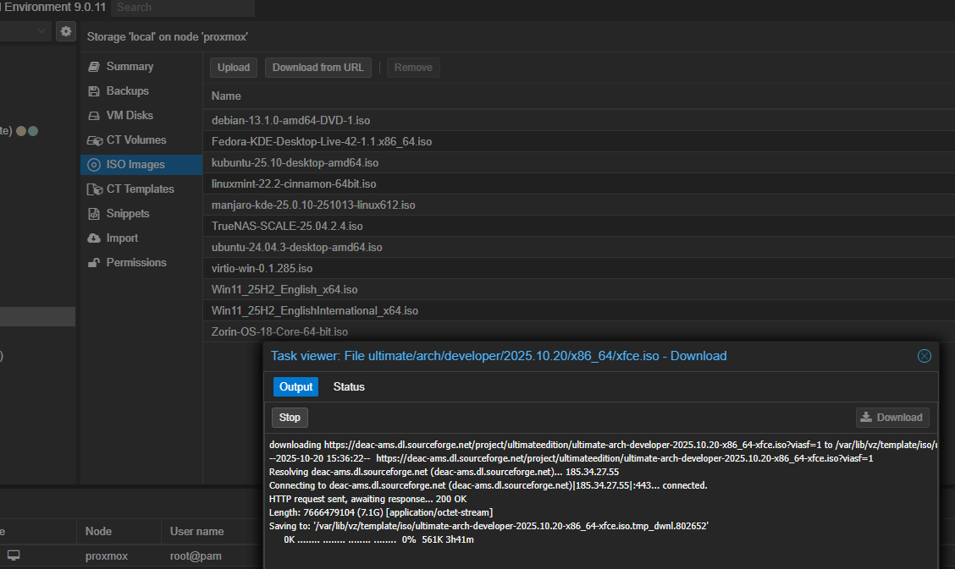This screenshot has height=569, width=955.
Task: Click Download from URL button
Action: click(x=318, y=68)
